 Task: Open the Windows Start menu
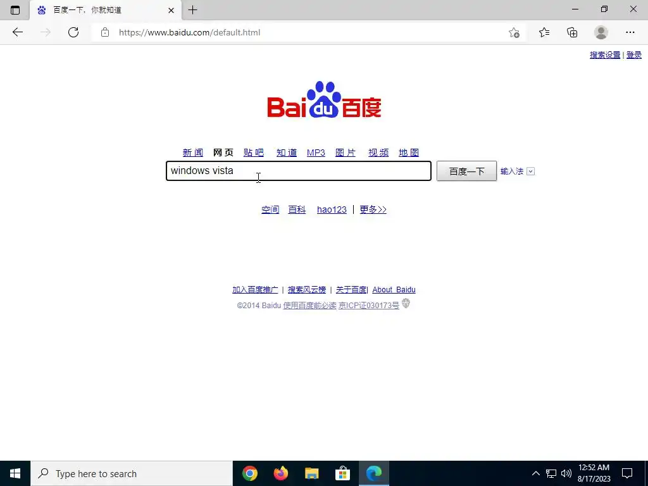pos(15,473)
